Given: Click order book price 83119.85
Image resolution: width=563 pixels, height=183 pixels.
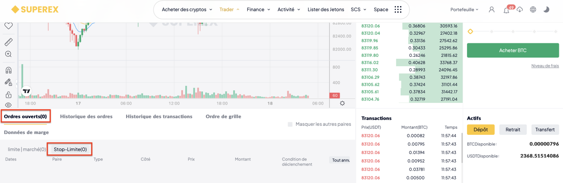Looking at the screenshot, I should (x=370, y=48).
